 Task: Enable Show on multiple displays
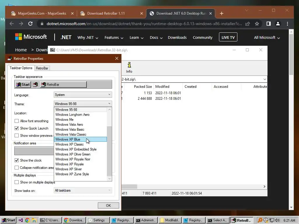pos(17,182)
